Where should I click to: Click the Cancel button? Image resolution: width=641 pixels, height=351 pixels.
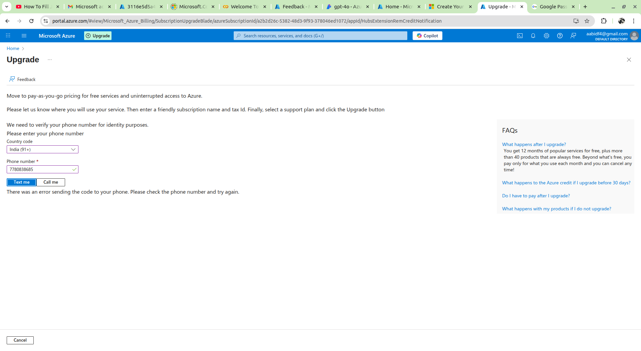coord(20,340)
